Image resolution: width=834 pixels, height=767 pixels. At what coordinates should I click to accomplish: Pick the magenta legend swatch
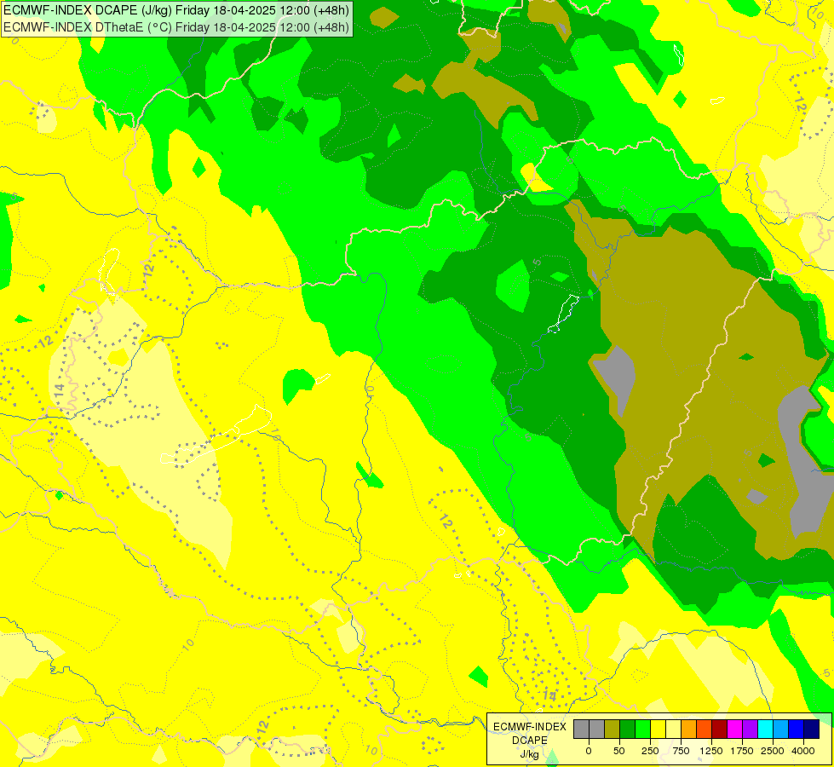click(x=735, y=730)
